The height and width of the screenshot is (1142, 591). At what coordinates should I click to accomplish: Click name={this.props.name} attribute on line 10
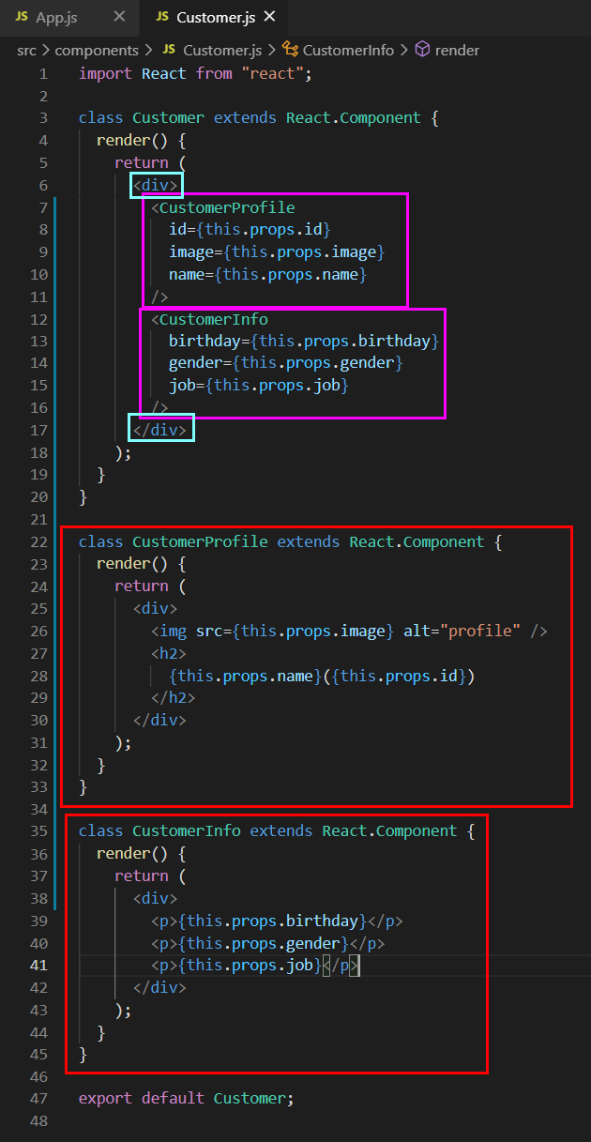click(268, 275)
